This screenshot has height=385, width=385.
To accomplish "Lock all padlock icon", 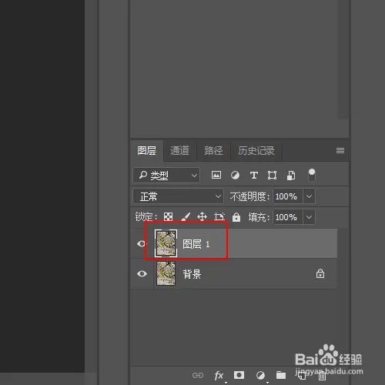I will coord(236,217).
